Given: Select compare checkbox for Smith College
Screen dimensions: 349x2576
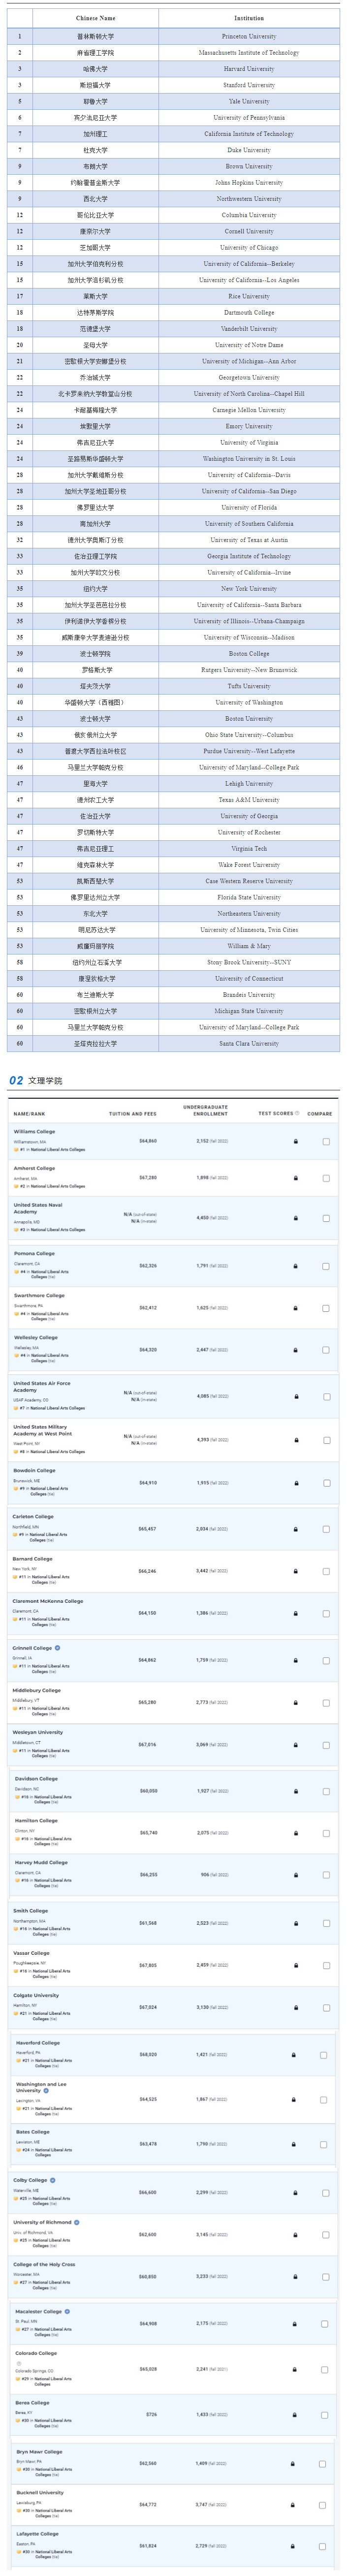Looking at the screenshot, I should (x=326, y=1923).
